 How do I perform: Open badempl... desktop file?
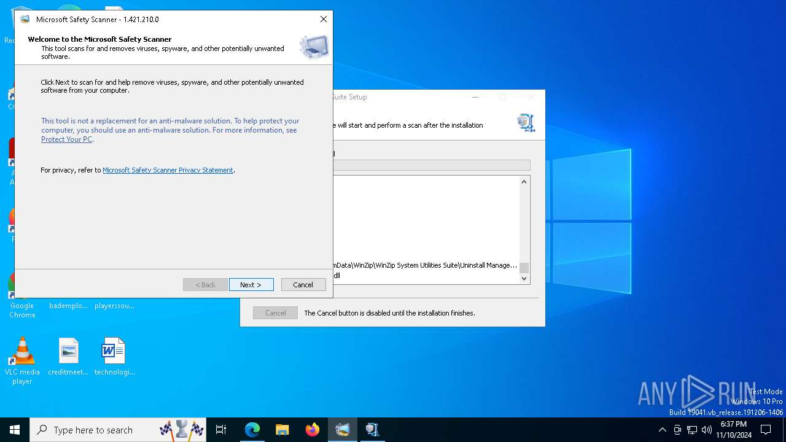[68, 306]
